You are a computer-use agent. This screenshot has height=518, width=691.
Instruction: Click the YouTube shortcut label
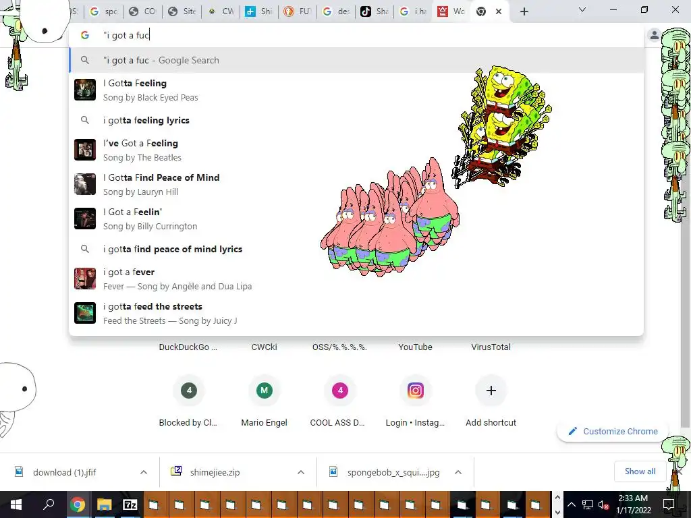point(415,347)
